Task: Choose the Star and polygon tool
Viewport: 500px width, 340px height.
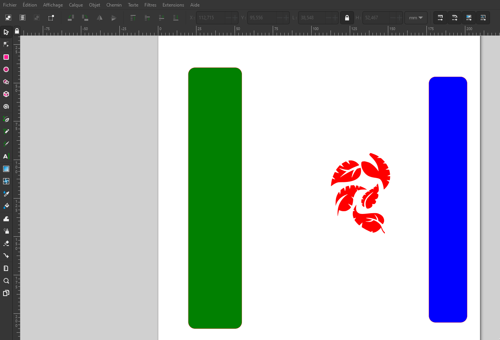Action: click(x=6, y=82)
